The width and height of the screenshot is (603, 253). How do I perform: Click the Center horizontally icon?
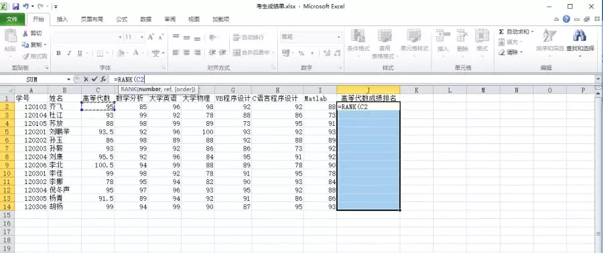[x=186, y=52]
